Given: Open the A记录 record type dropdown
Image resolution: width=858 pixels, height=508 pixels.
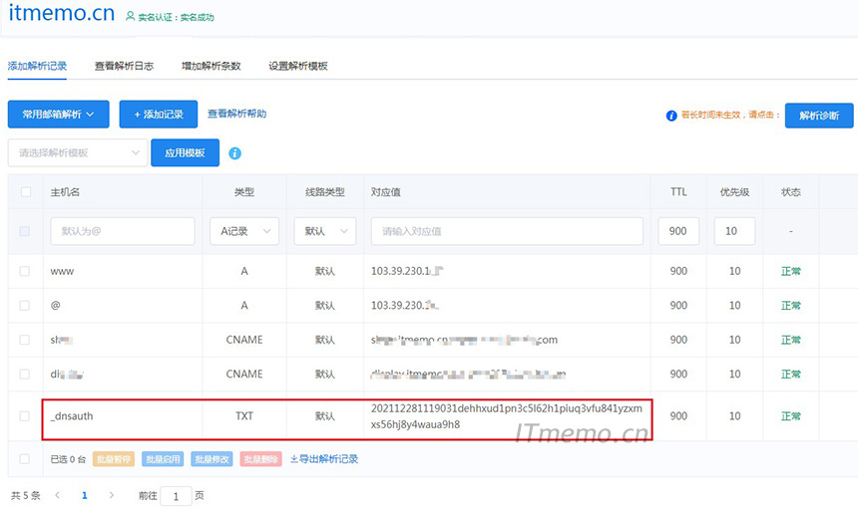Looking at the screenshot, I should [244, 231].
